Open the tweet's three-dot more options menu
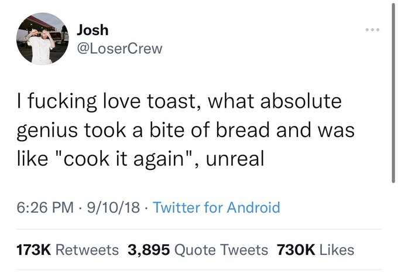 click(372, 28)
